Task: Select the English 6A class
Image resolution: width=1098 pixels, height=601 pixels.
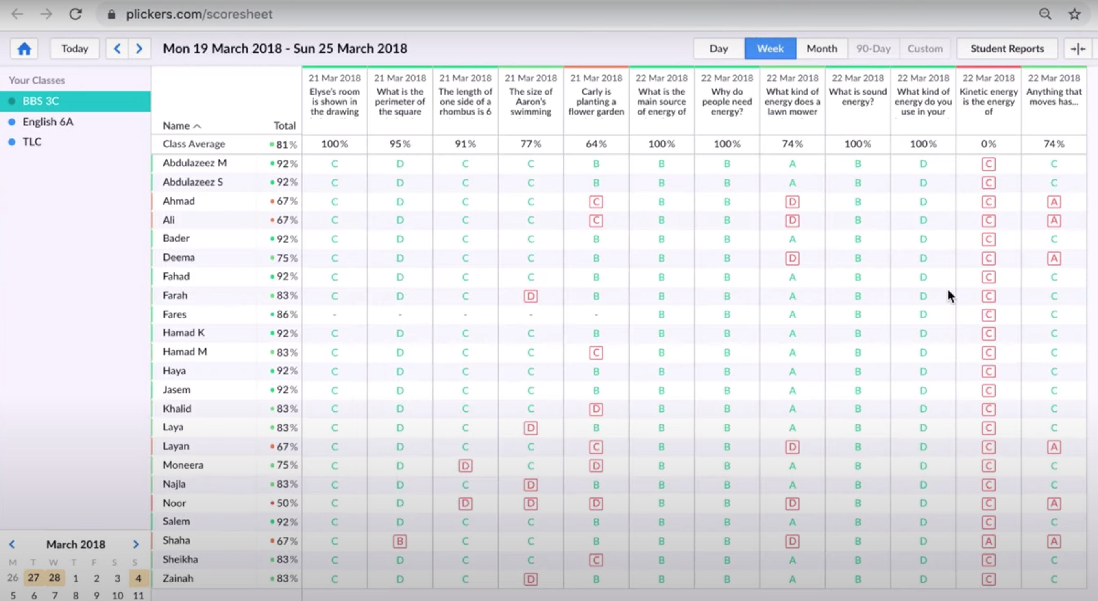Action: coord(48,122)
